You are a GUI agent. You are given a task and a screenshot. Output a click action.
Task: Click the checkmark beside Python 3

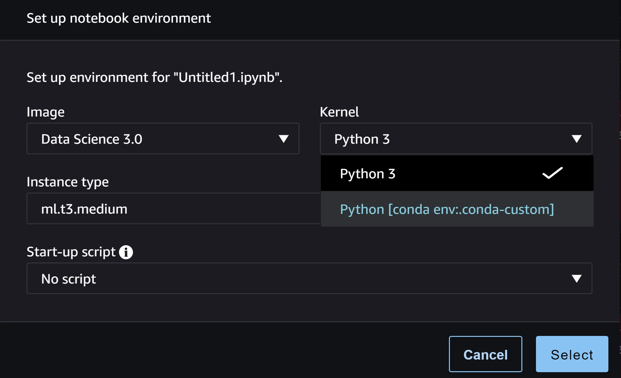point(552,173)
